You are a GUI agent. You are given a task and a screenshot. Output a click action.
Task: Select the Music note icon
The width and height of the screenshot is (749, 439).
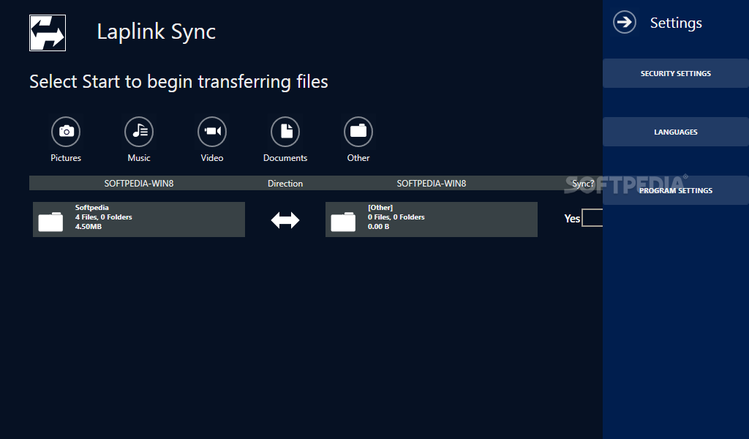[x=139, y=132]
